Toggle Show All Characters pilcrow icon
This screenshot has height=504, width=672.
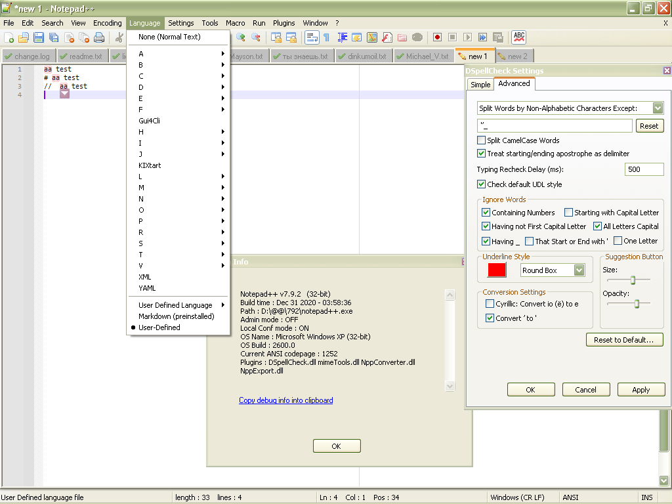(x=327, y=37)
